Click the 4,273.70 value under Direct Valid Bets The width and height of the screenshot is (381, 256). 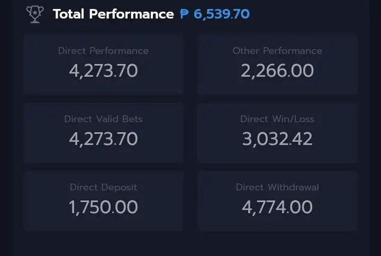103,139
